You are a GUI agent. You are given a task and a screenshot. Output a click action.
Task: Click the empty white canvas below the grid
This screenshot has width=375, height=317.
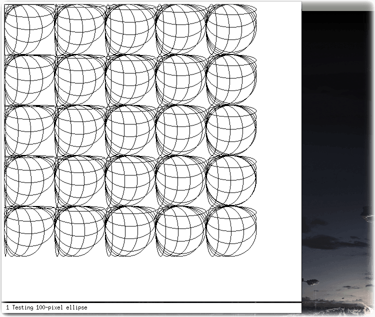[150, 278]
